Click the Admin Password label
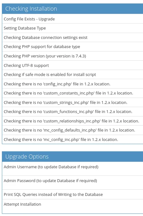 (x=50, y=181)
